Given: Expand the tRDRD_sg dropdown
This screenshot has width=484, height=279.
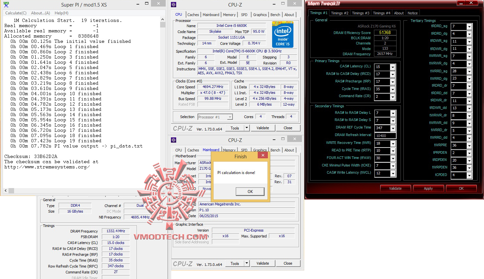Looking at the screenshot, I should pyautogui.click(x=469, y=26).
